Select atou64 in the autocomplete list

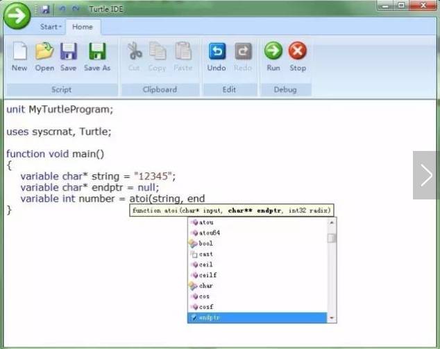257,233
